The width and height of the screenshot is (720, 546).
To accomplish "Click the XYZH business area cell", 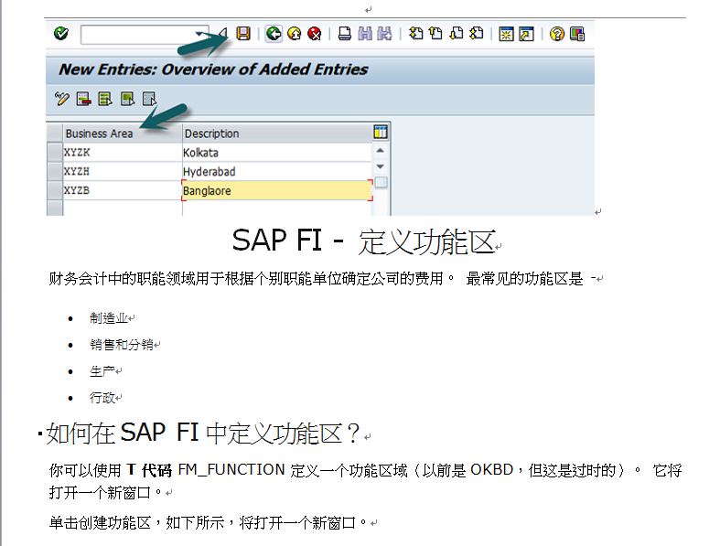I will (x=123, y=171).
